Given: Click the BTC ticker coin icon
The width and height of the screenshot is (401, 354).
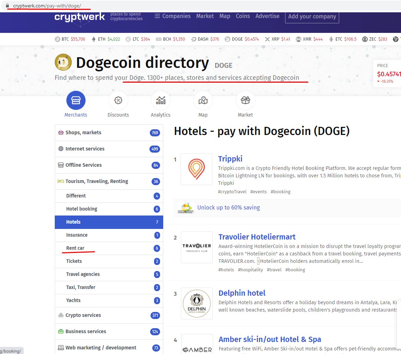Looking at the screenshot, I should pyautogui.click(x=58, y=39).
